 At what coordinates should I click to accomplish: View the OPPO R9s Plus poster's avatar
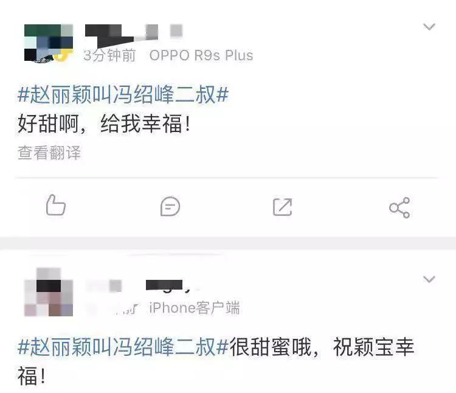click(x=49, y=43)
